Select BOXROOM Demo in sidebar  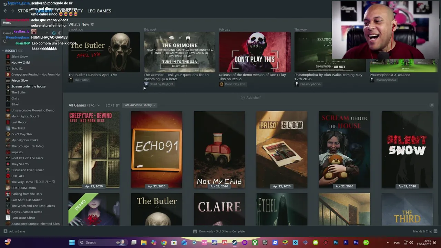[x=23, y=188]
